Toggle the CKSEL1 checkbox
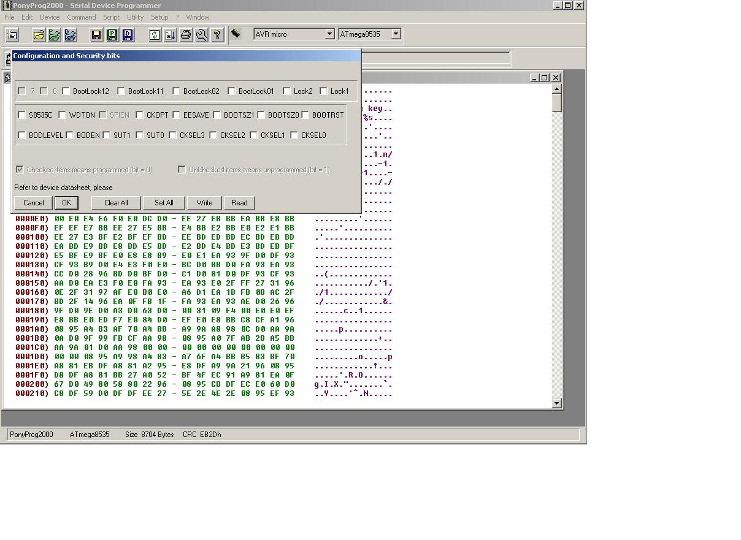Screen dimensions: 741x540 [x=253, y=135]
